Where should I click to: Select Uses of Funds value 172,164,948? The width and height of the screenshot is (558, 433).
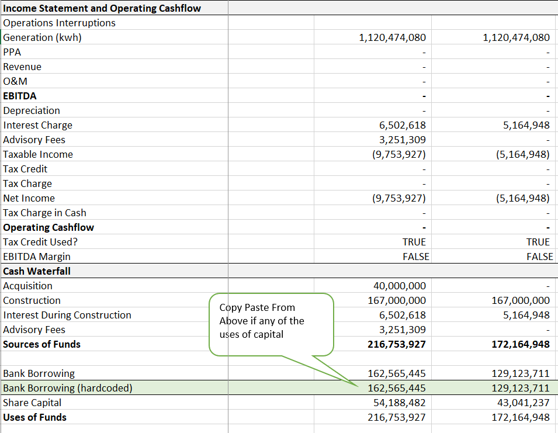click(520, 417)
